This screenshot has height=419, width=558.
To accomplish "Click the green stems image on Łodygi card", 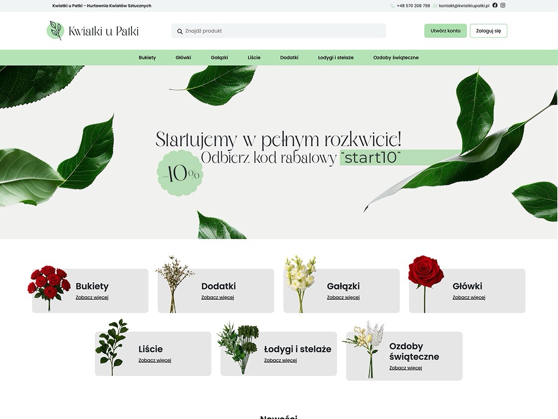I will tap(238, 347).
